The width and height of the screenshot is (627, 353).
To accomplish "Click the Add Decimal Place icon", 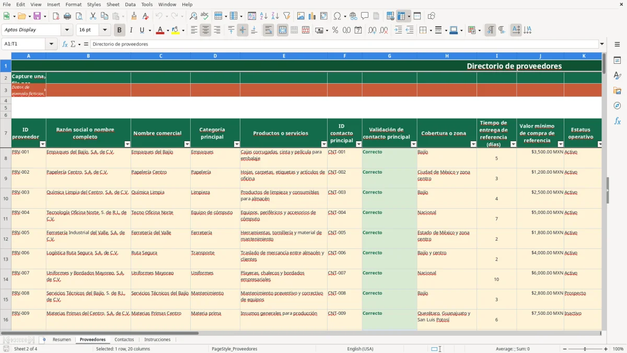I will click(372, 30).
